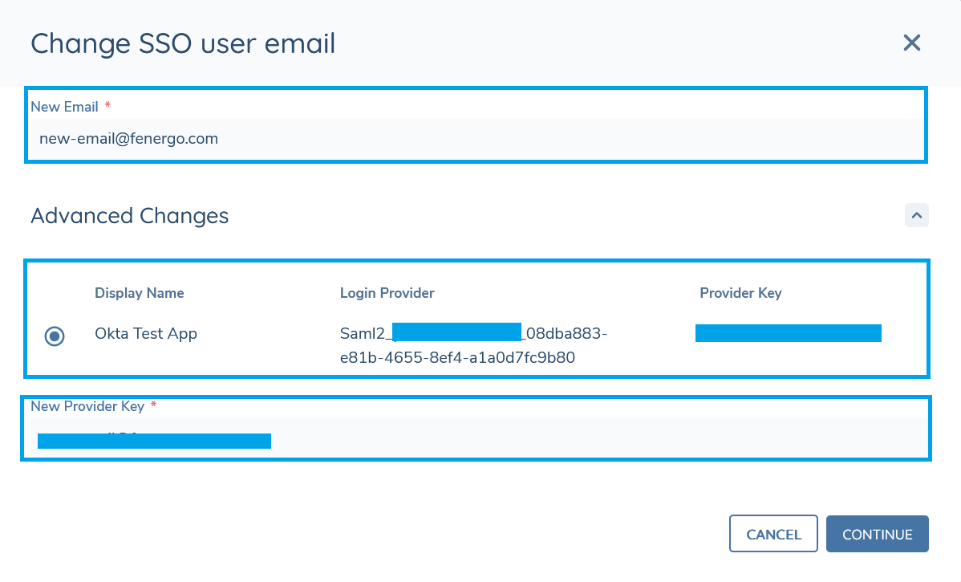The height and width of the screenshot is (582, 961).
Task: Select the Okta Test App radio button
Action: [55, 336]
